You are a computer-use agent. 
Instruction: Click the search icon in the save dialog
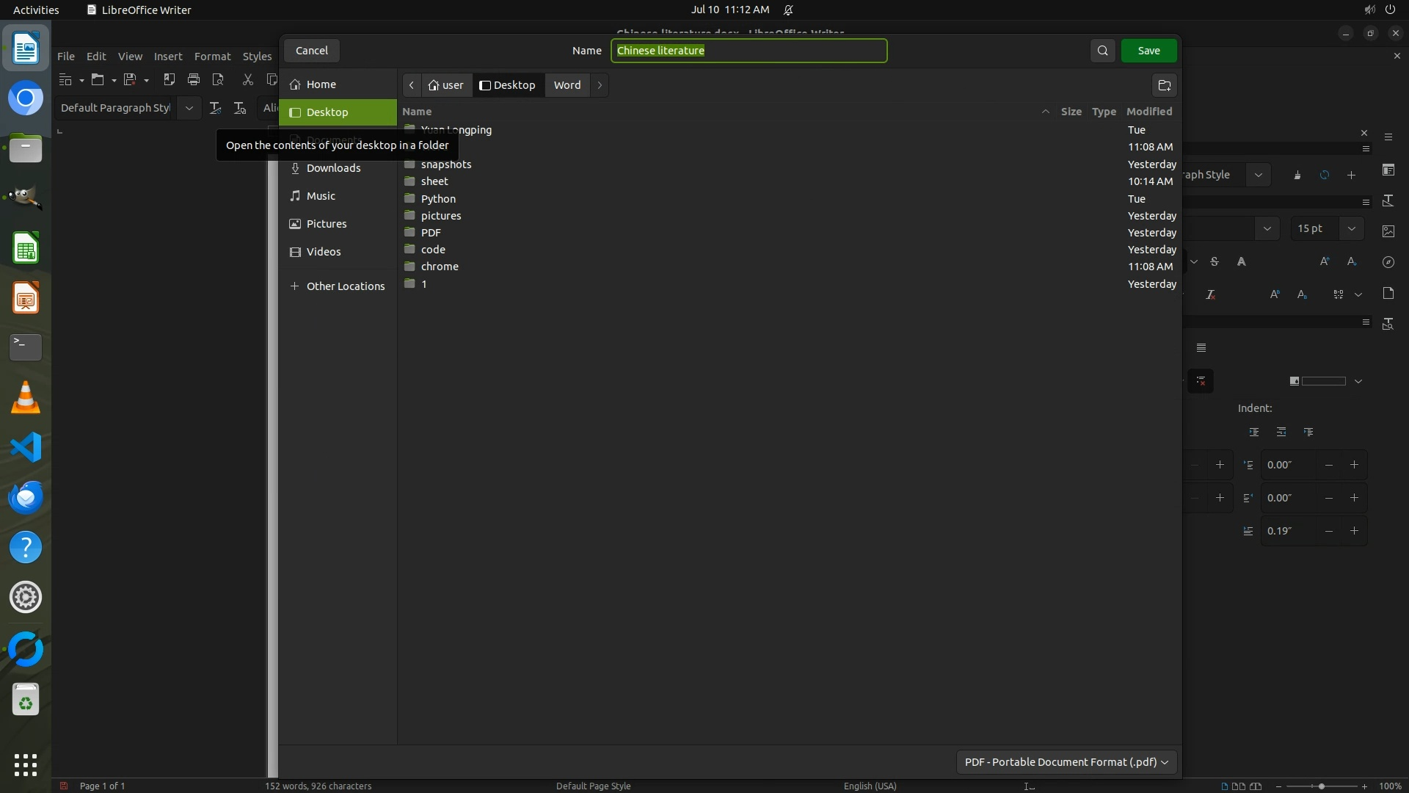point(1102,51)
